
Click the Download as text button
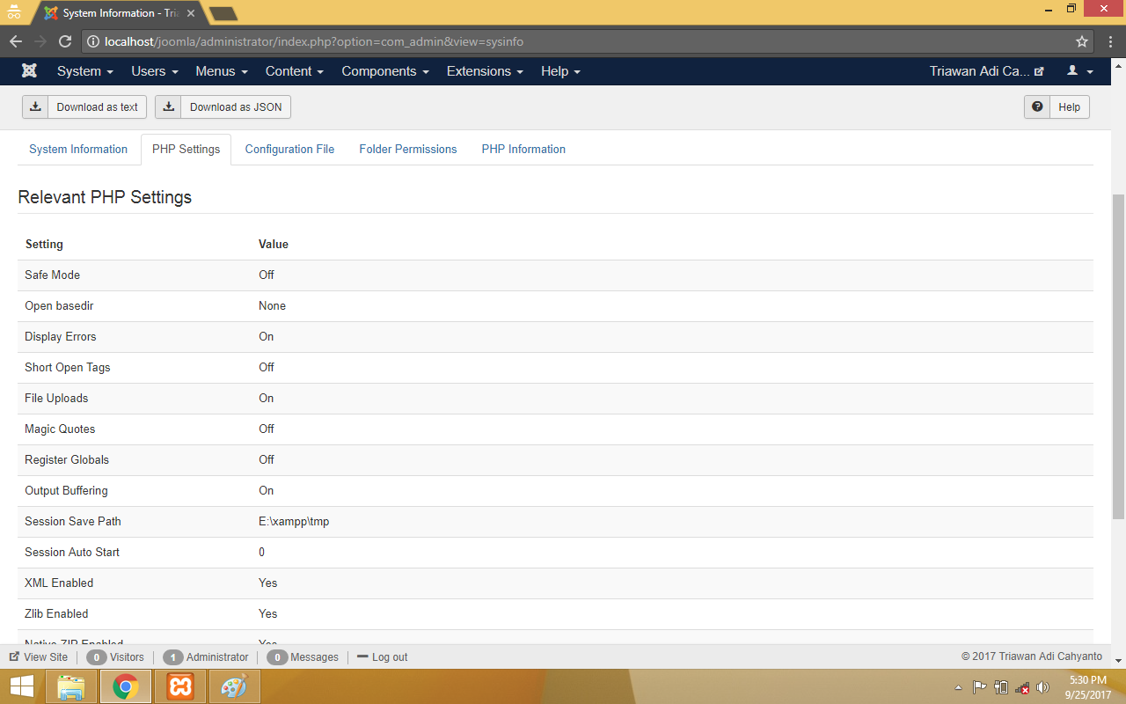[84, 107]
